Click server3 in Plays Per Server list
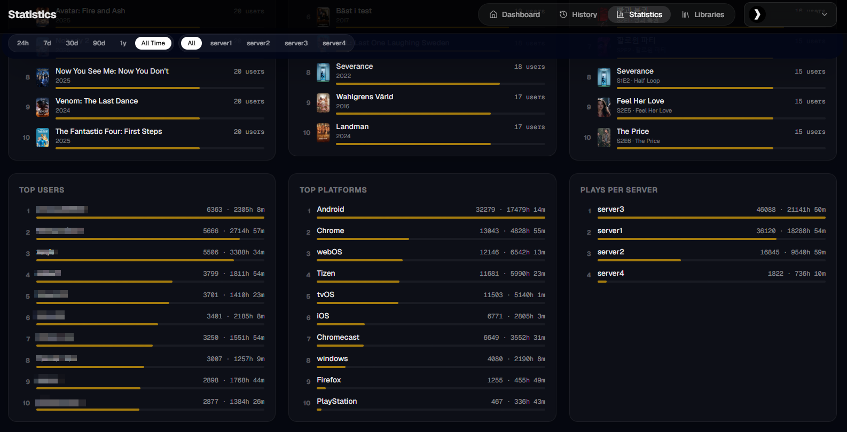Viewport: 847px width, 432px height. coord(703,211)
